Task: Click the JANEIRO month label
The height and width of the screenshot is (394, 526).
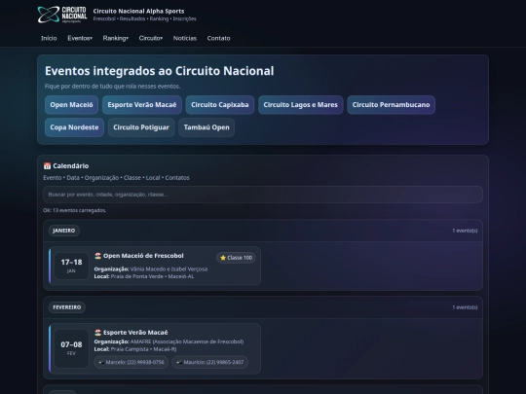Action: point(64,231)
